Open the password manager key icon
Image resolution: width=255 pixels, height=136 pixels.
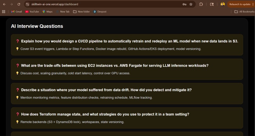pos(184,4)
